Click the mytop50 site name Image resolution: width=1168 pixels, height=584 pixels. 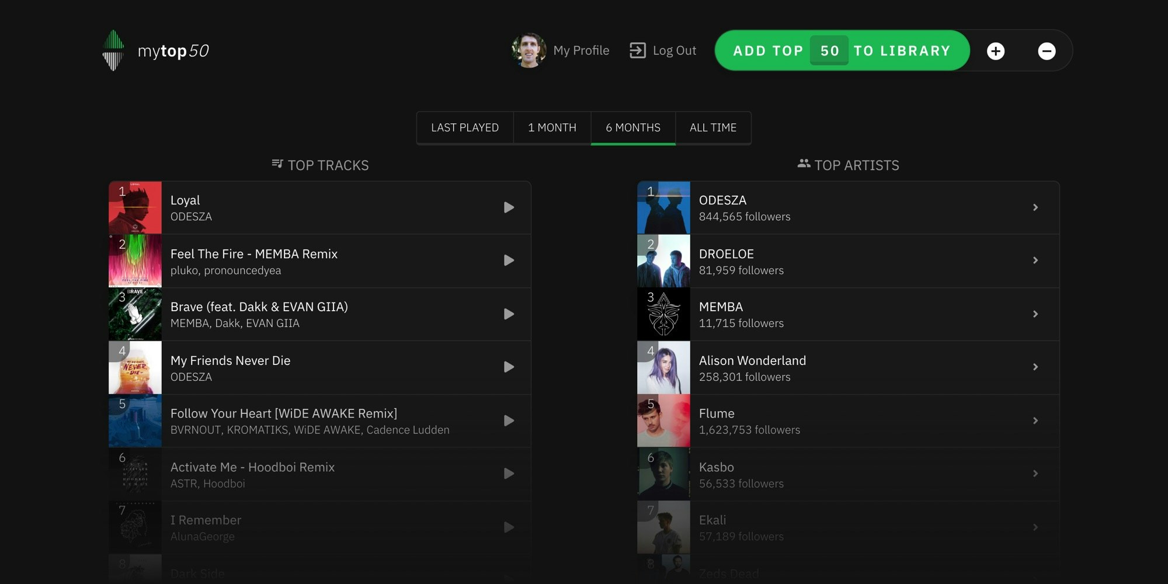(x=173, y=51)
